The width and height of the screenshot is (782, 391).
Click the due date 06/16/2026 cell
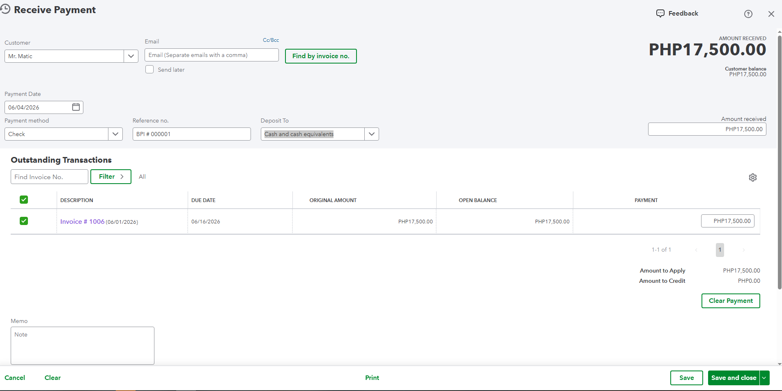pyautogui.click(x=206, y=222)
